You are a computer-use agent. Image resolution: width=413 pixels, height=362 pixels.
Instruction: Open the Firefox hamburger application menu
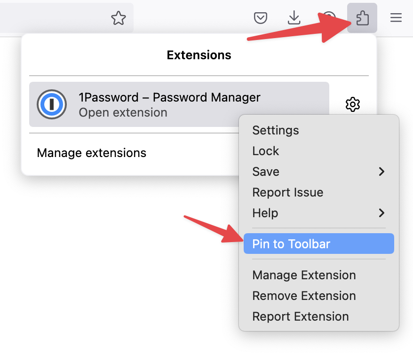click(396, 18)
